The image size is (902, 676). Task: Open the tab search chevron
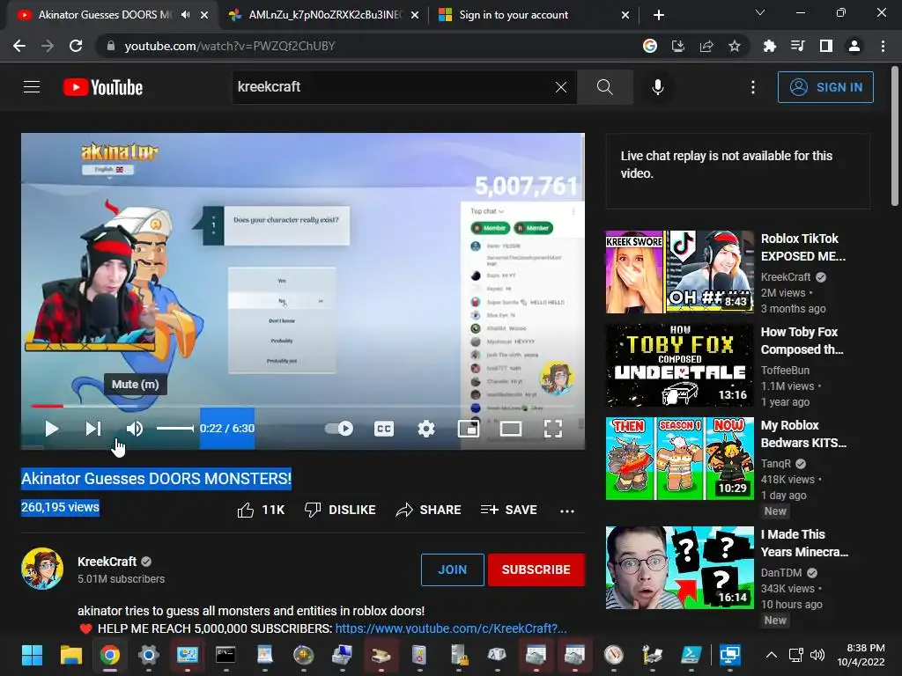coord(760,12)
